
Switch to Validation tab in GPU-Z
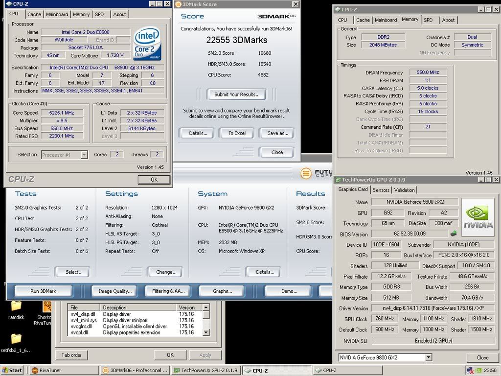click(404, 190)
